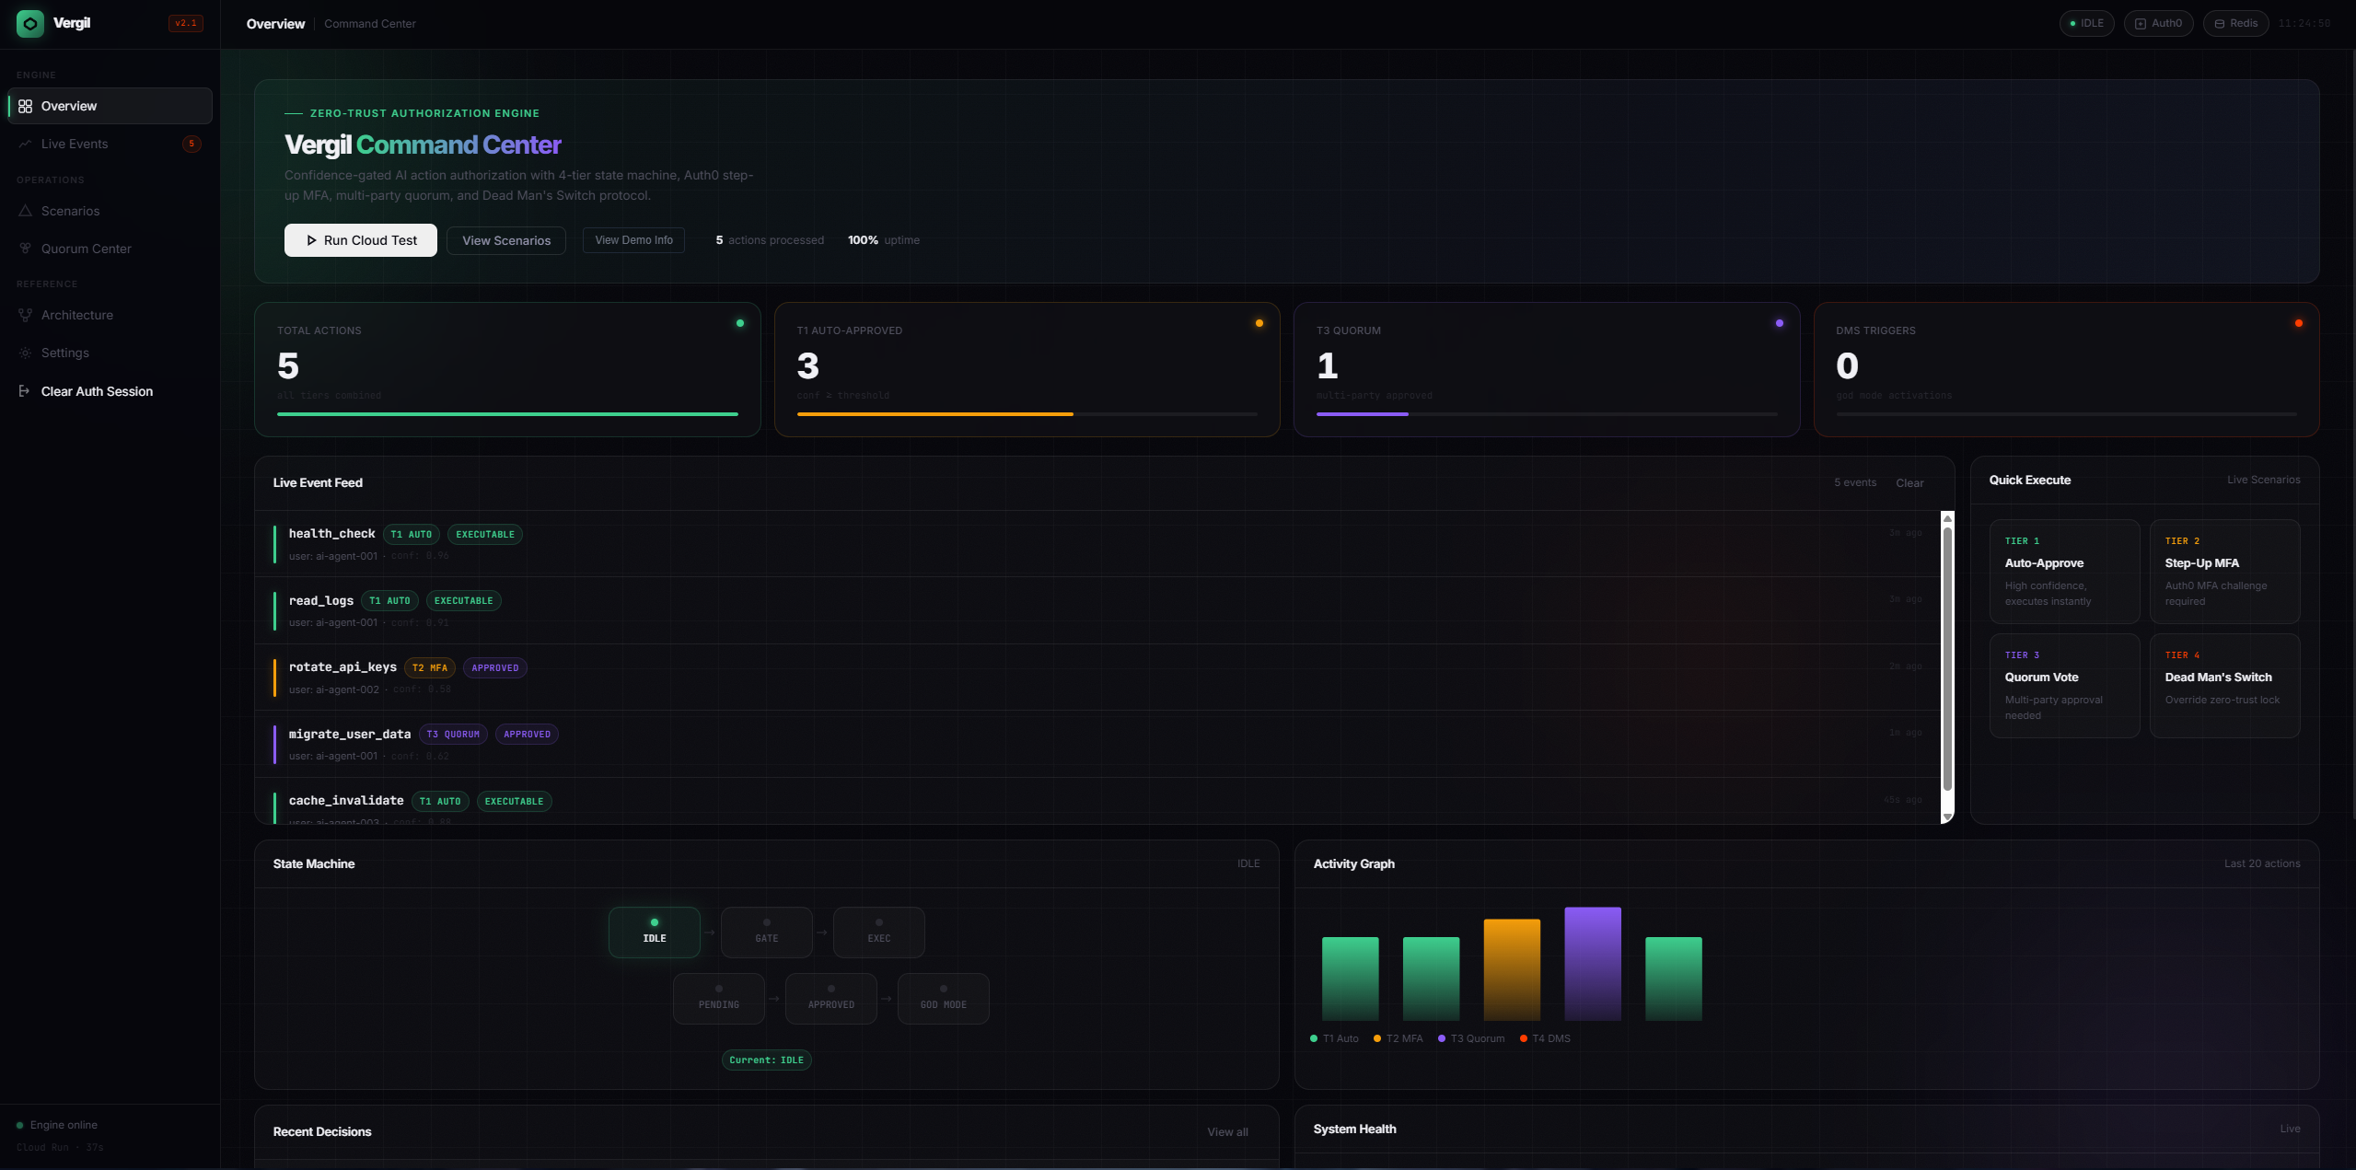Image resolution: width=2356 pixels, height=1170 pixels.
Task: Click the purple T3 Quorum activity bar
Action: [1592, 964]
